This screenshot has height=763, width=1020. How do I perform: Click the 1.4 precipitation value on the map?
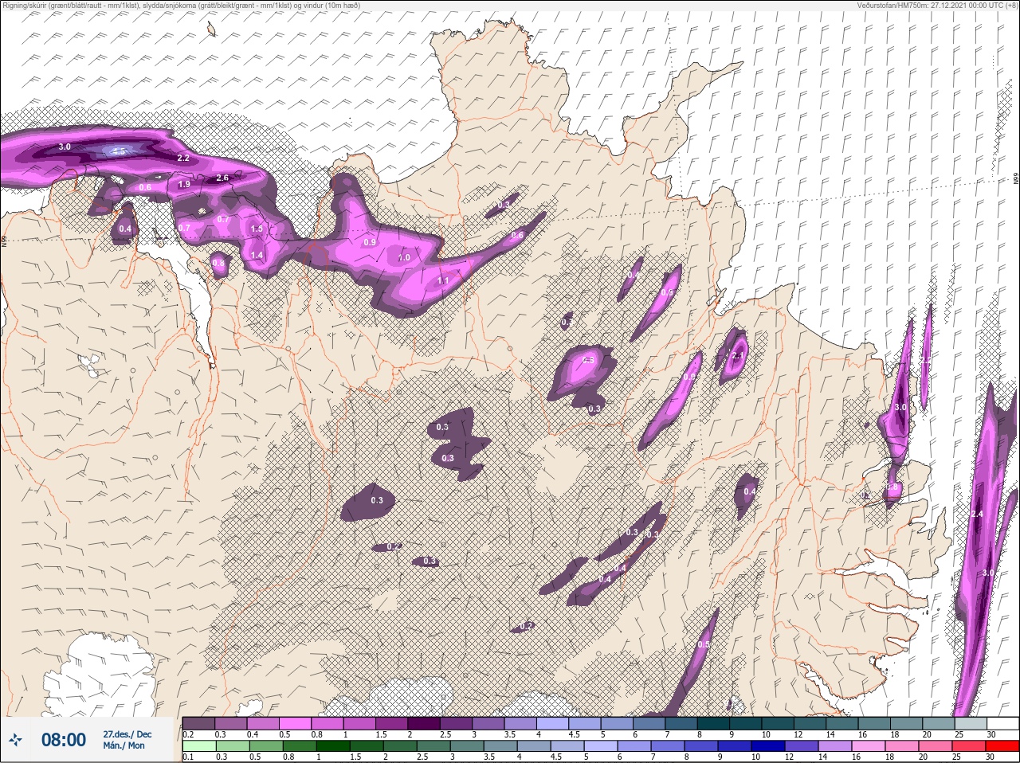coord(257,255)
